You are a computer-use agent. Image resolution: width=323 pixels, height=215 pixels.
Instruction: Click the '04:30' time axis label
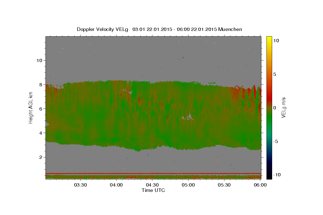pos(152,185)
